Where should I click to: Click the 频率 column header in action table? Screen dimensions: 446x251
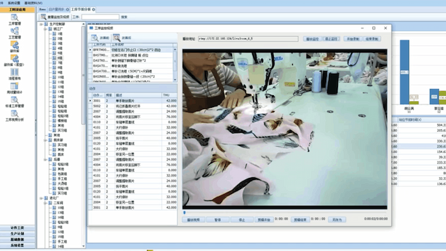109,95
